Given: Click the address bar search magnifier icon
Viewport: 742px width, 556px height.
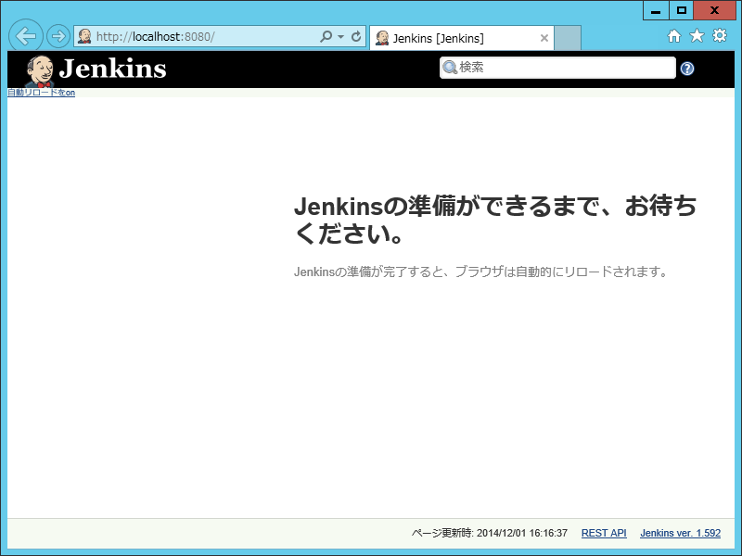Looking at the screenshot, I should (326, 36).
